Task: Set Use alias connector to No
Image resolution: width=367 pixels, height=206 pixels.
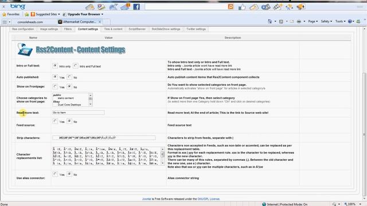Action: point(69,174)
